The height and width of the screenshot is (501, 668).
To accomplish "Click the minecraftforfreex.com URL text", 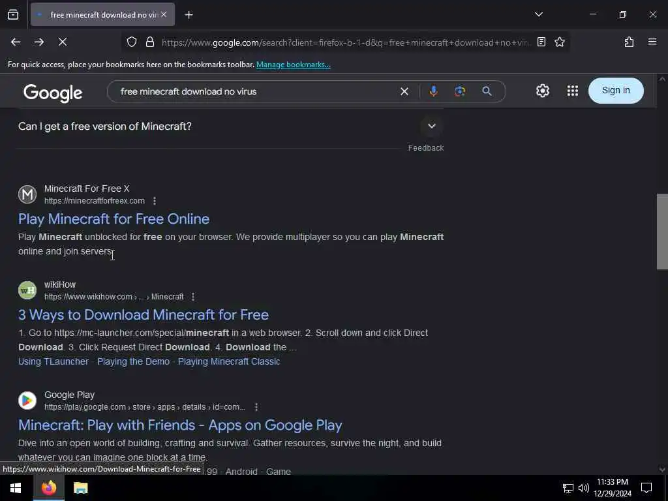I will click(94, 201).
